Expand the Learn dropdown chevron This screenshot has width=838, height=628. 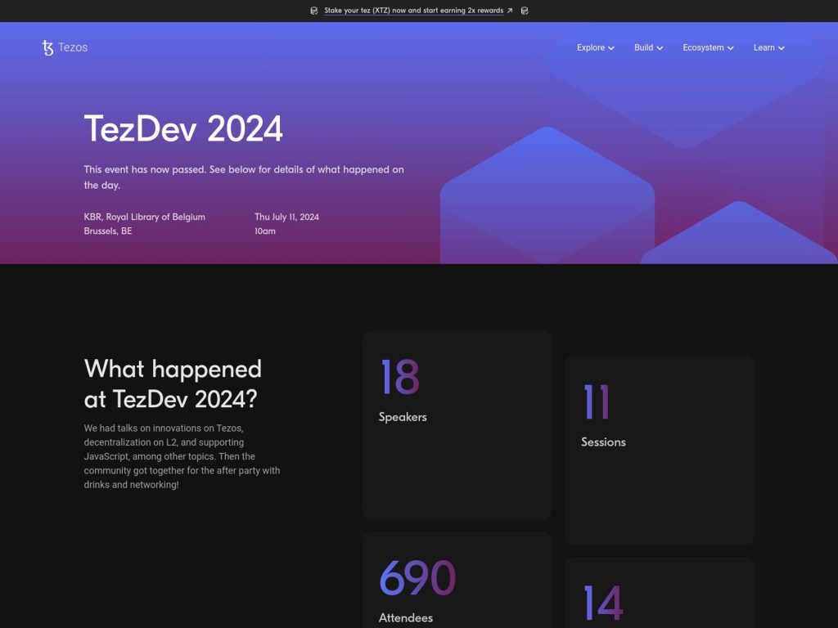pyautogui.click(x=781, y=47)
